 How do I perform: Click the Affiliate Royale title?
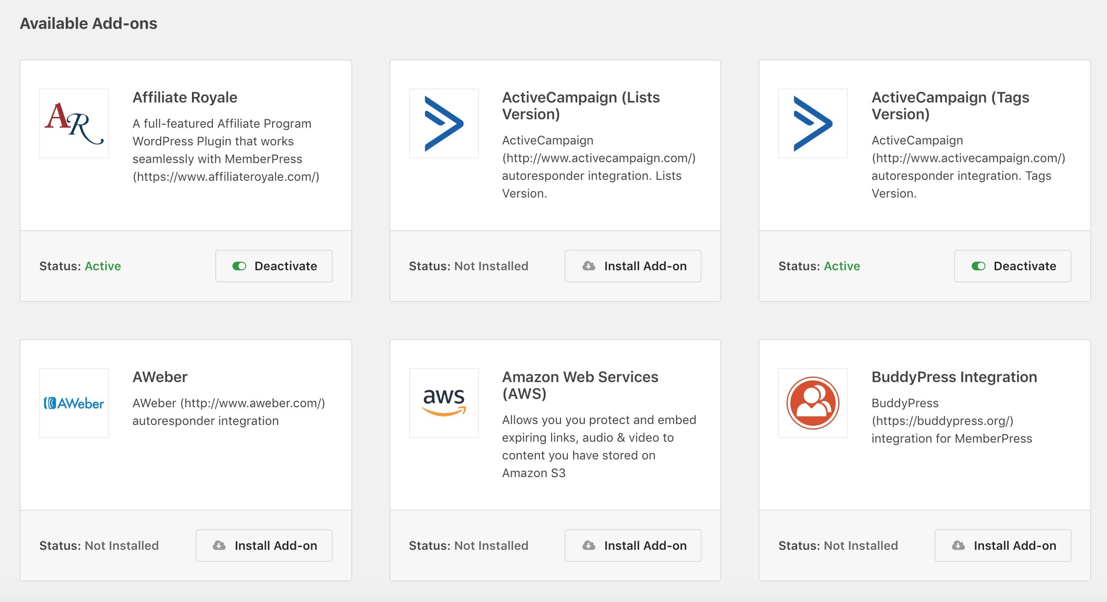[185, 97]
